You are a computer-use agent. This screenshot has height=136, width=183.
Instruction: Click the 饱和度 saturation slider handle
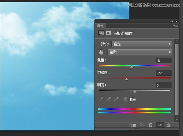[127, 79]
